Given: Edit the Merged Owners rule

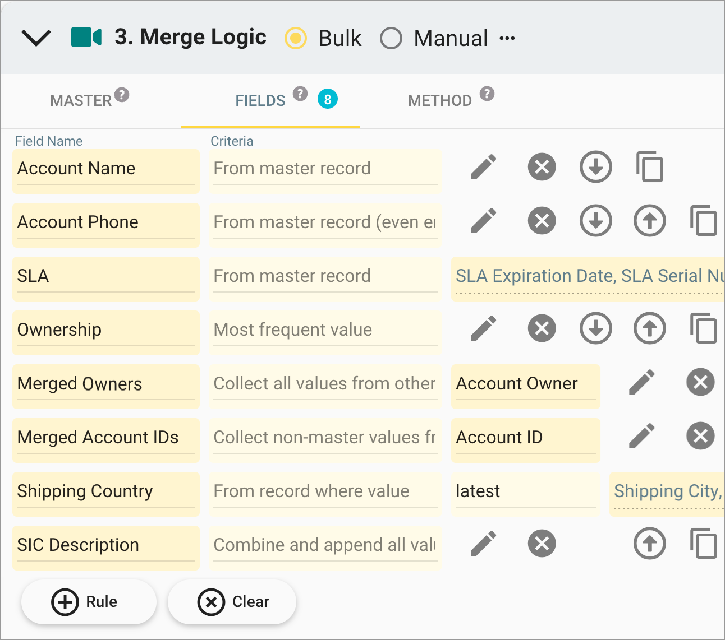Looking at the screenshot, I should click(642, 382).
